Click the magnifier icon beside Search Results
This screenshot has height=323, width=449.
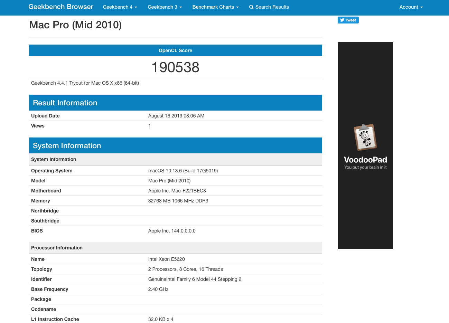[251, 7]
